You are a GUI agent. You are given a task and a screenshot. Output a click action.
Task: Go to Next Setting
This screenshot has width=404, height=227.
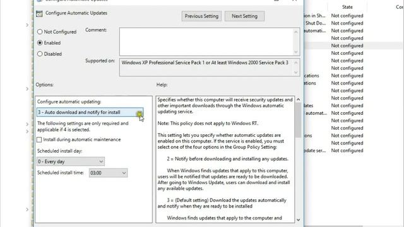tap(244, 16)
